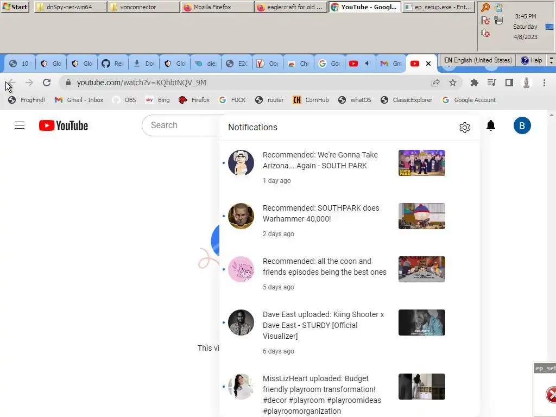Open the FrogFind! bookmark

pos(27,100)
